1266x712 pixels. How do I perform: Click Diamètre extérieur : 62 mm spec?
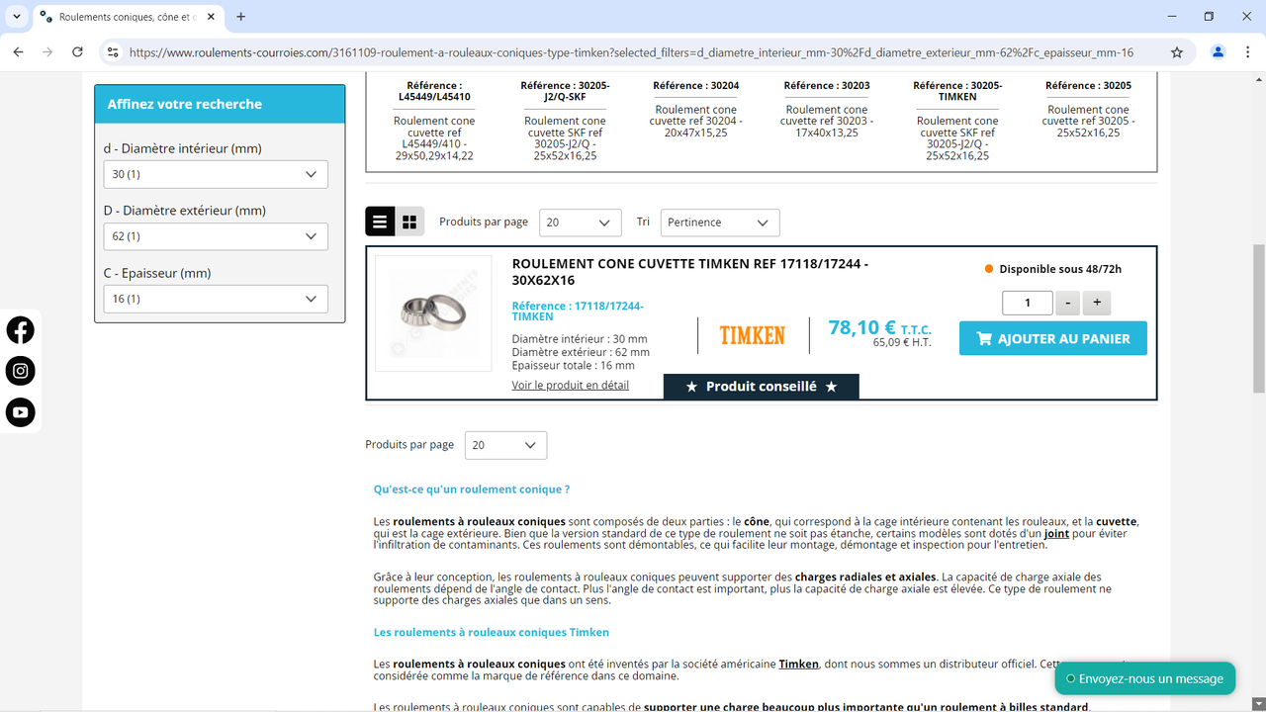point(581,352)
